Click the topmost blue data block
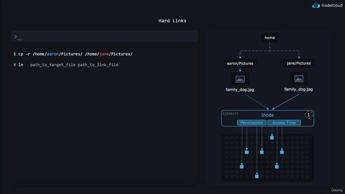Screen dimensions: 345x194 (x=272, y=138)
